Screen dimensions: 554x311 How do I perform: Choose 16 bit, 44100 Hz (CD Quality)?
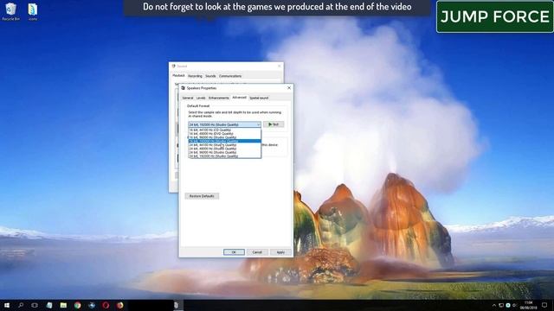point(225,130)
